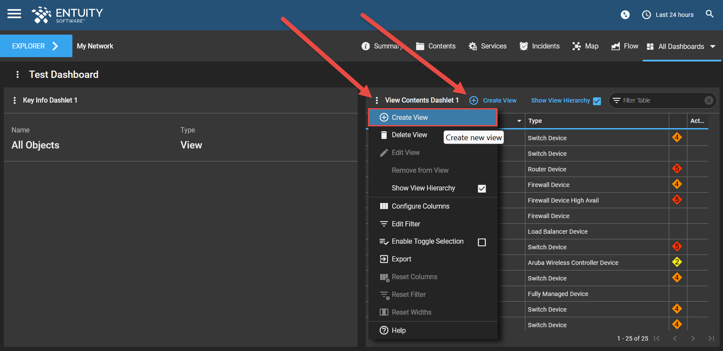Open the Last 24 hours time range
The height and width of the screenshot is (351, 723).
click(x=668, y=15)
